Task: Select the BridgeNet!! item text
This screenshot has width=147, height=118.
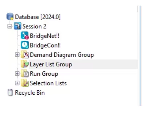Action: coord(44,36)
